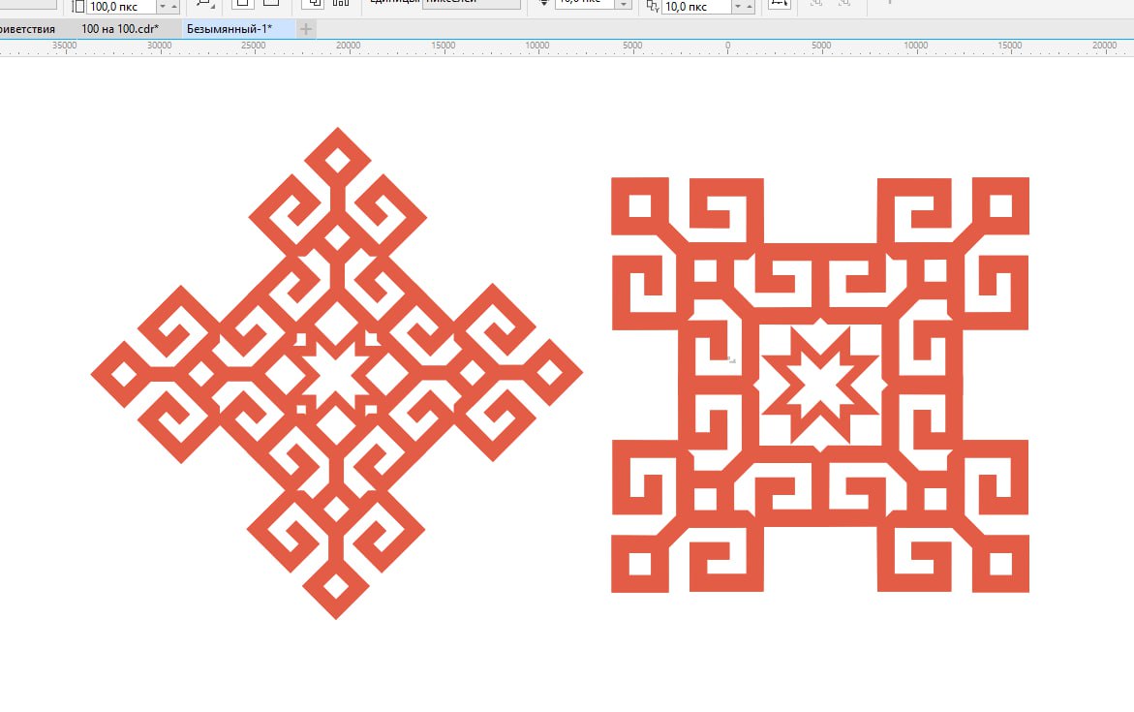This screenshot has width=1134, height=712.
Task: Click the duplicate distance icon left of 10,0 пкс
Action: [652, 7]
